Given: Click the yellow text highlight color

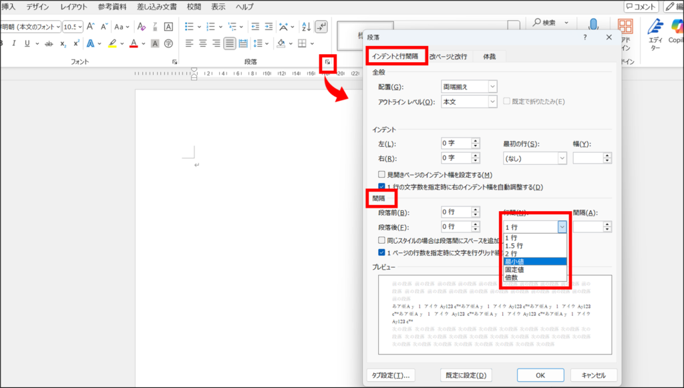Looking at the screenshot, I should point(112,43).
